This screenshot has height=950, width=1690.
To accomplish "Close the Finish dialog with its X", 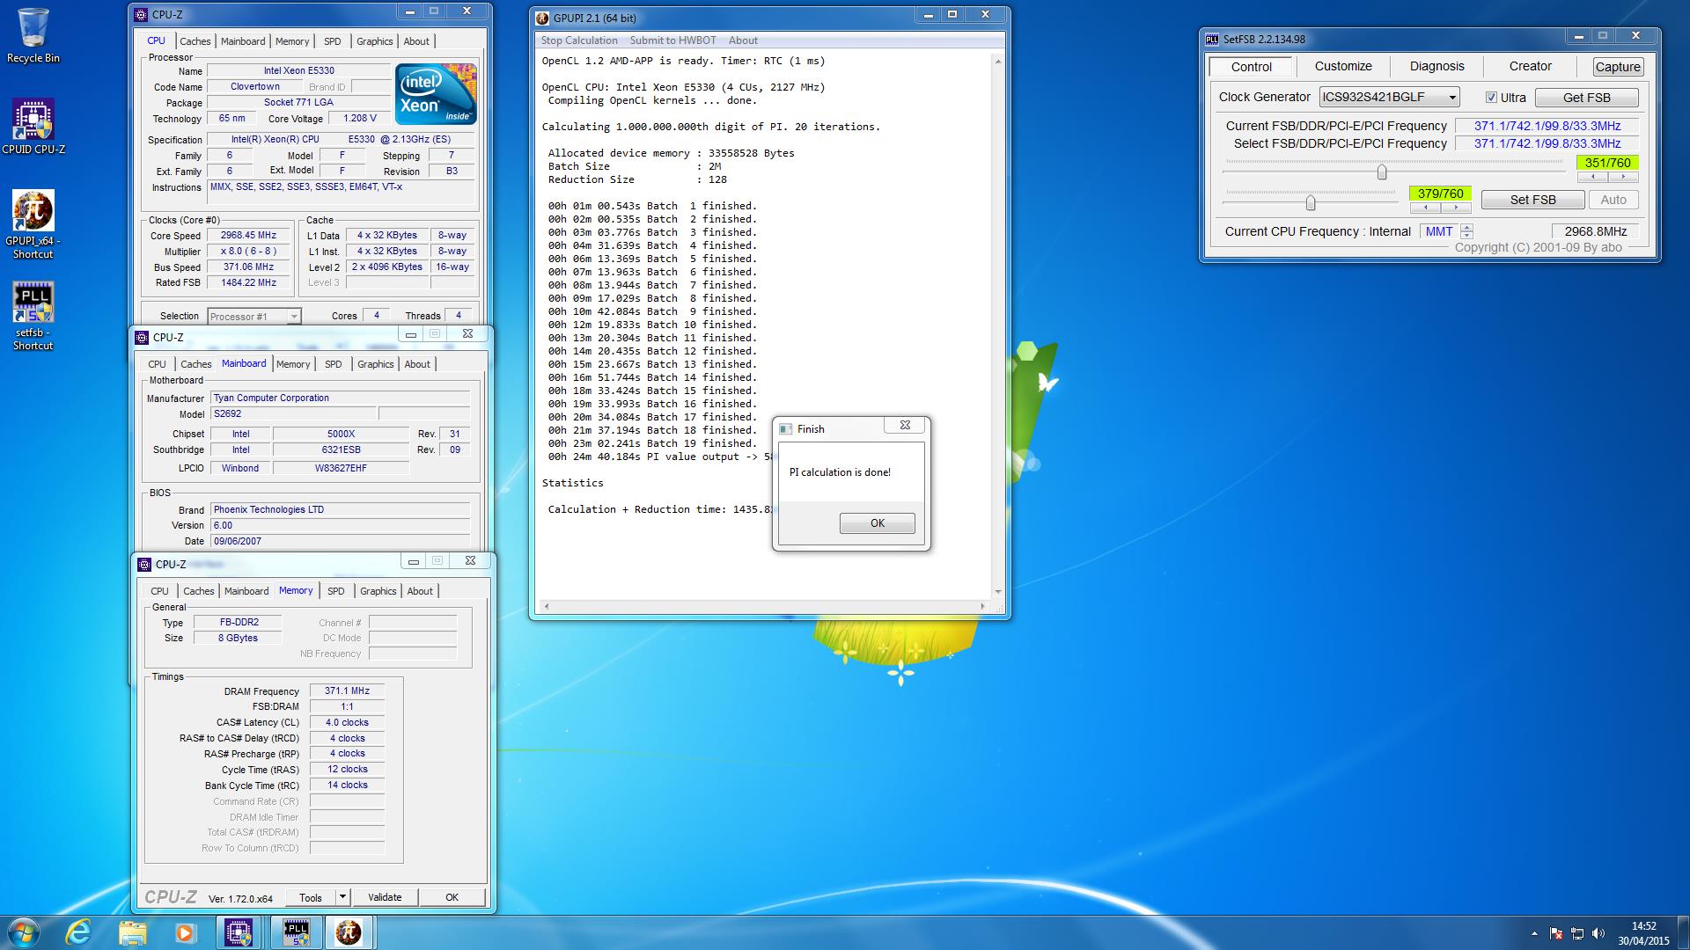I will 905,426.
